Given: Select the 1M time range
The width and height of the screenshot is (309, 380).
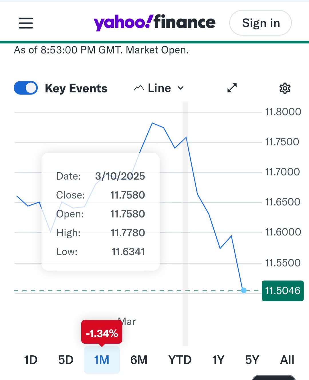Looking at the screenshot, I should pyautogui.click(x=102, y=360).
